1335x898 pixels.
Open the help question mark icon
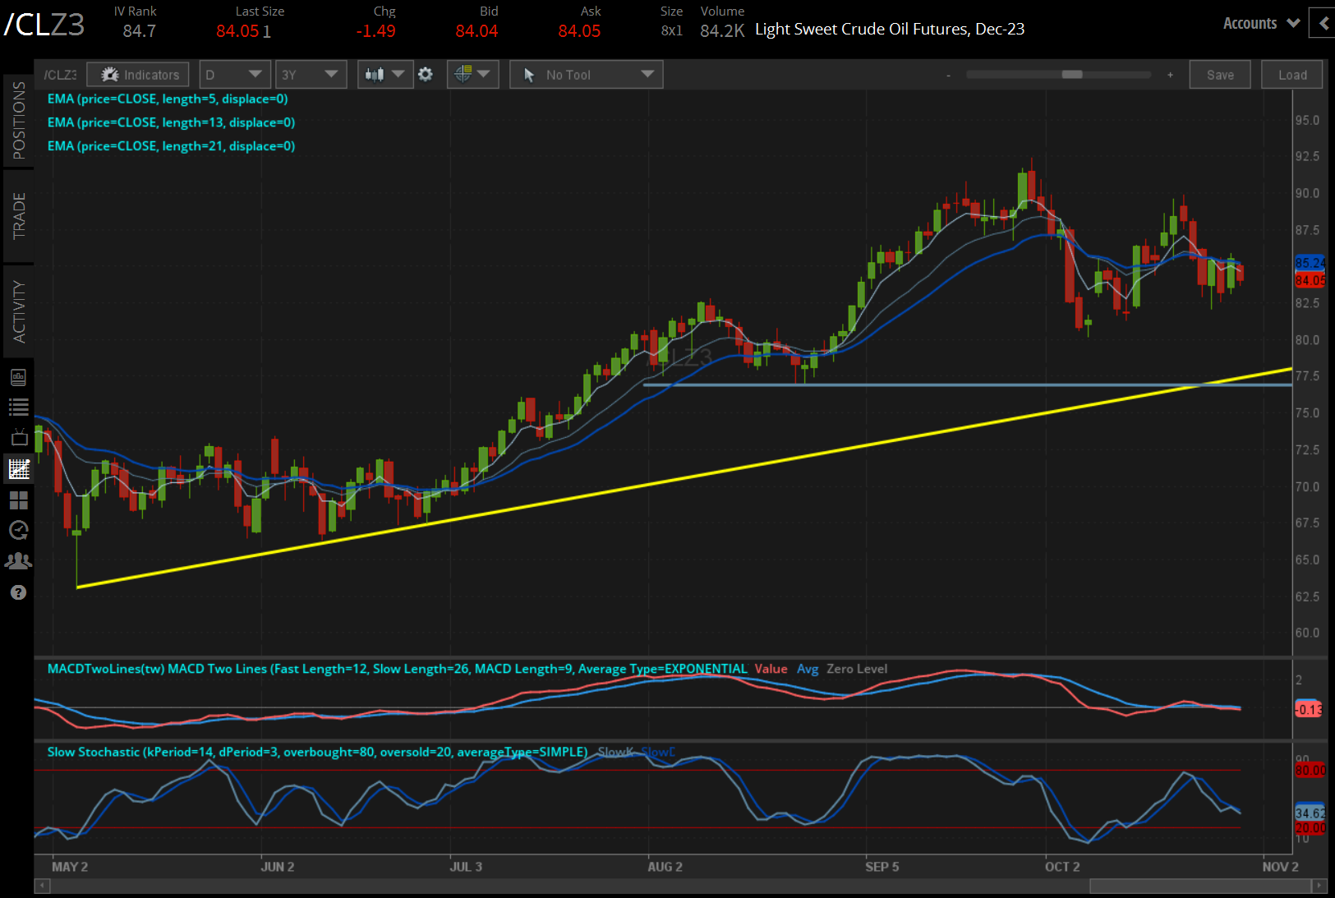18,592
